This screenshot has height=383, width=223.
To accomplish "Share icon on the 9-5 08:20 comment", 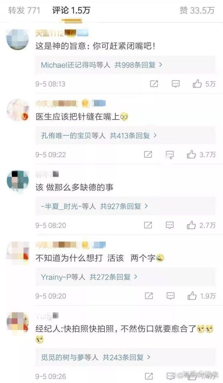I will click(x=148, y=225).
